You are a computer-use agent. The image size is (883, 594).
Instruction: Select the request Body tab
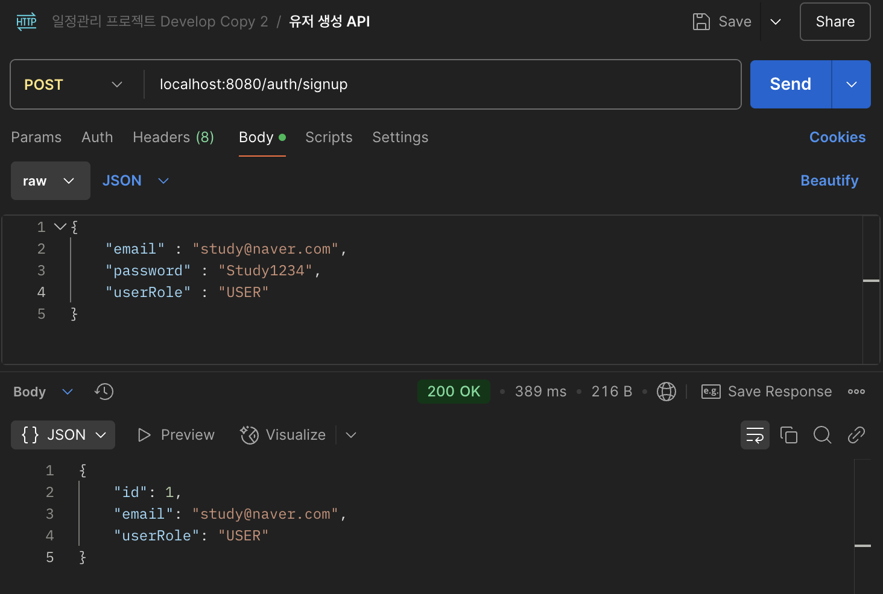pos(262,137)
